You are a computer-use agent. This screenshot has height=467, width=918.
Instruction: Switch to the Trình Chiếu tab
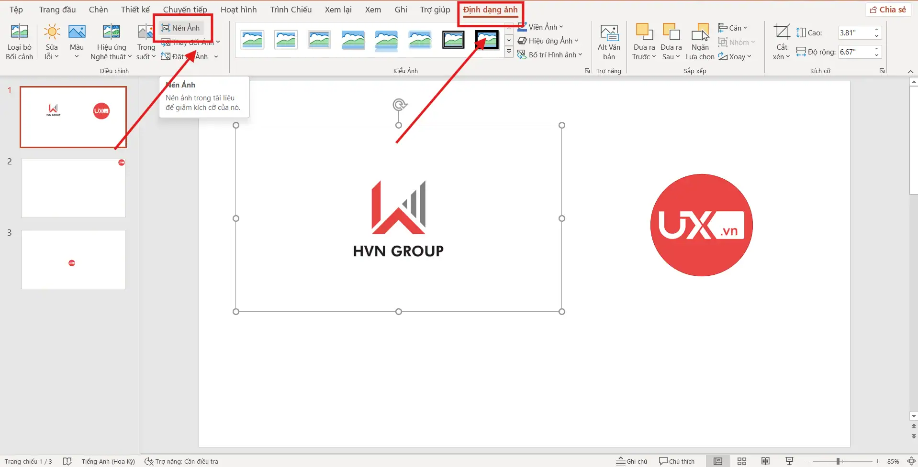point(291,10)
